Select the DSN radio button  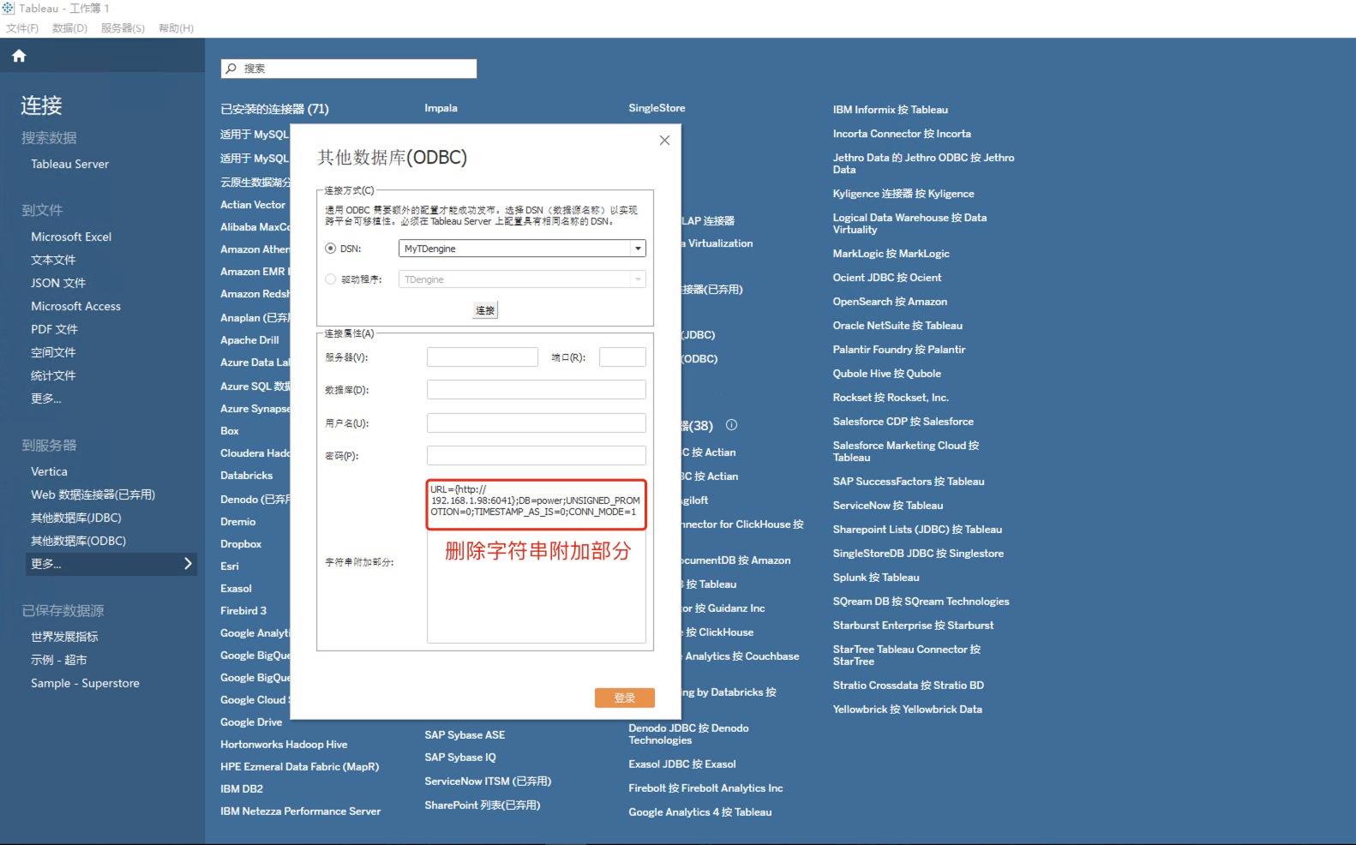click(x=331, y=249)
